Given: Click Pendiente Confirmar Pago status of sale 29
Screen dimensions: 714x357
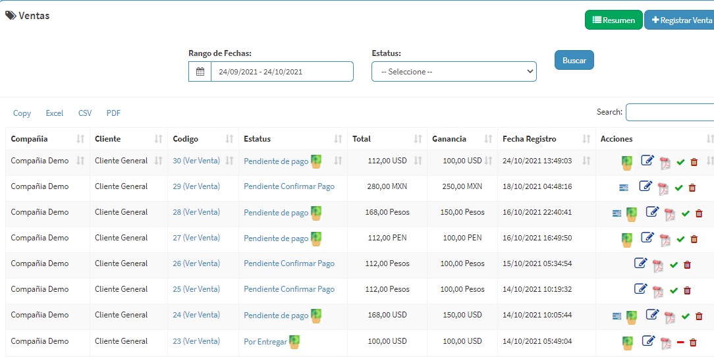Looking at the screenshot, I should point(289,186).
